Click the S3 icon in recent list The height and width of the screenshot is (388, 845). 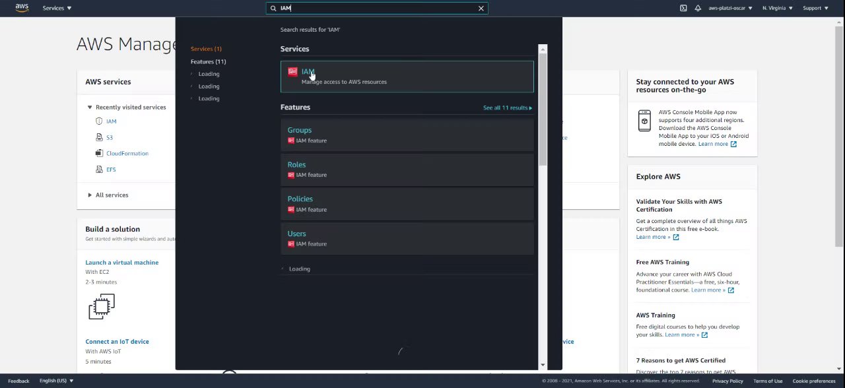tap(99, 137)
